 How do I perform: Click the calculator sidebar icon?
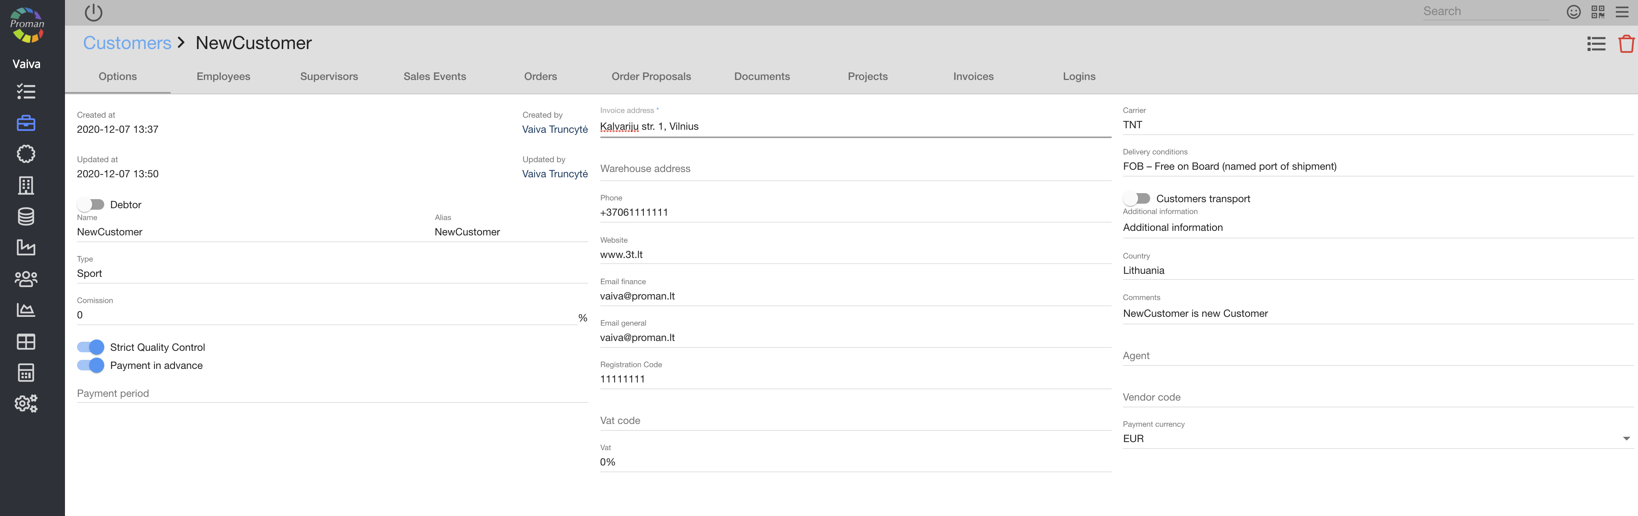(x=26, y=372)
